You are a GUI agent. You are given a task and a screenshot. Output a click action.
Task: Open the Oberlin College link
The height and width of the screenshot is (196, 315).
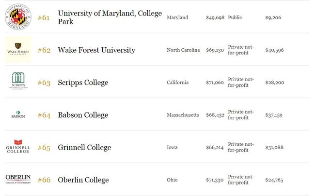83,180
